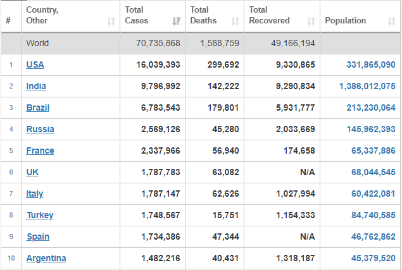Select USA total recovered 9,330,865

[x=296, y=64]
